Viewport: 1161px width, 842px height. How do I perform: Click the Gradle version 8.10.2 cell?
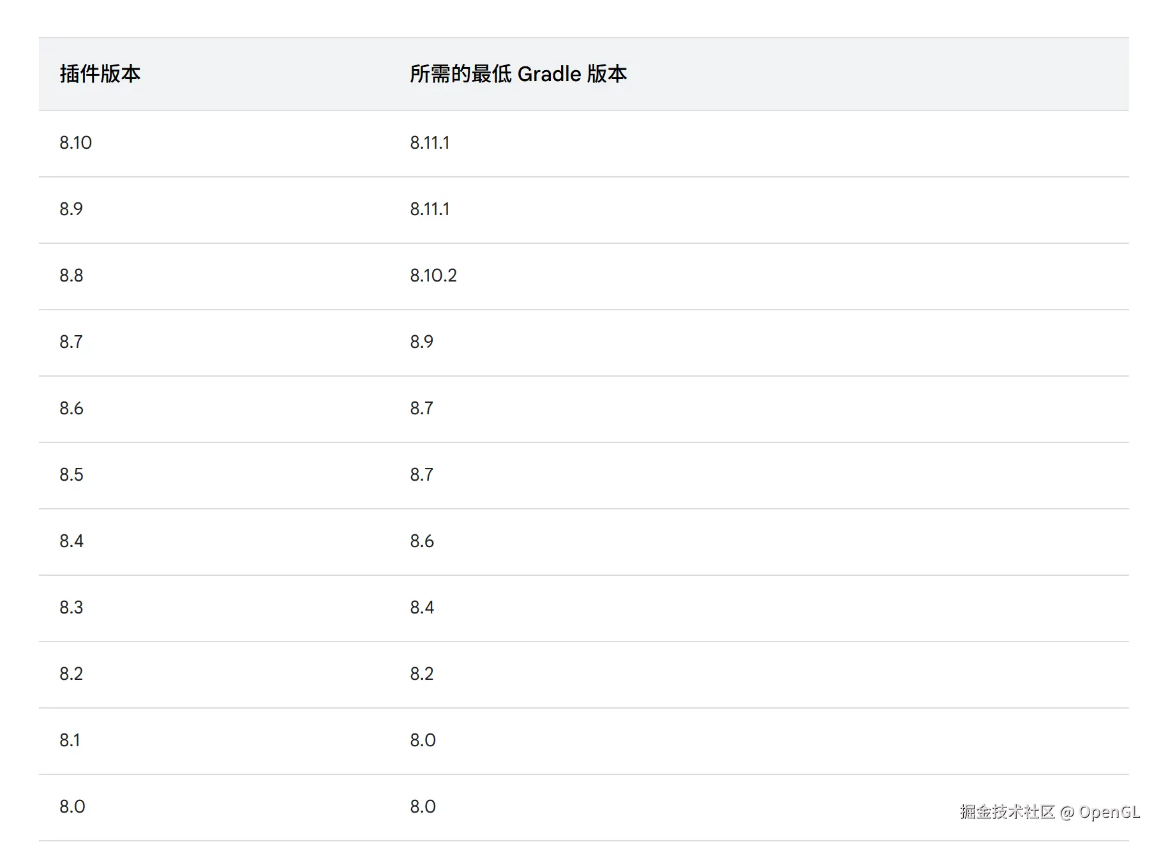coord(433,276)
